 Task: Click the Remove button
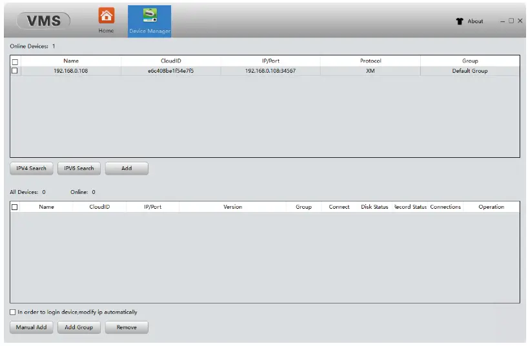[127, 327]
